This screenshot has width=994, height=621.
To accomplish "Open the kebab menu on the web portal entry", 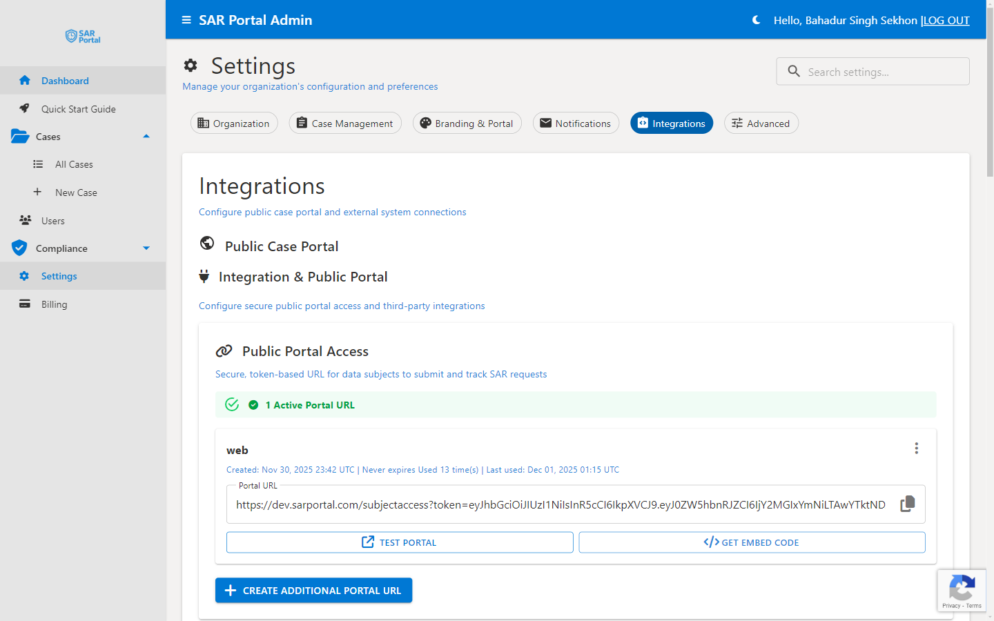I will [x=917, y=448].
